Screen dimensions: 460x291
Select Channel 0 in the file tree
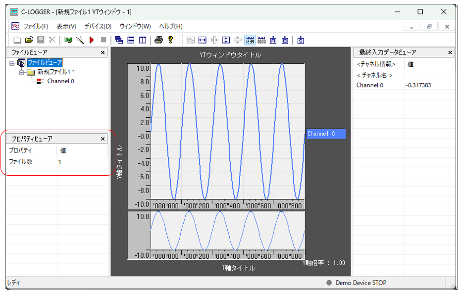pos(60,81)
